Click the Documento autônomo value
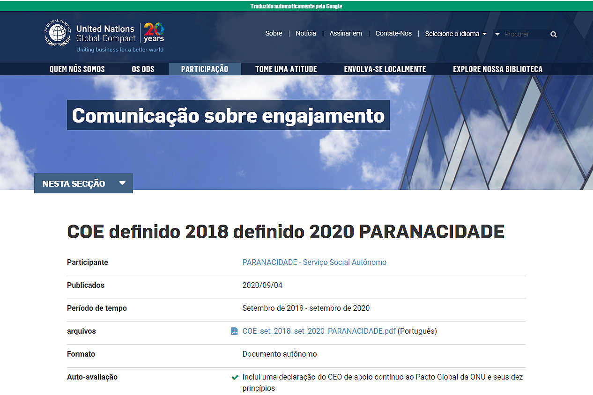 pos(280,354)
